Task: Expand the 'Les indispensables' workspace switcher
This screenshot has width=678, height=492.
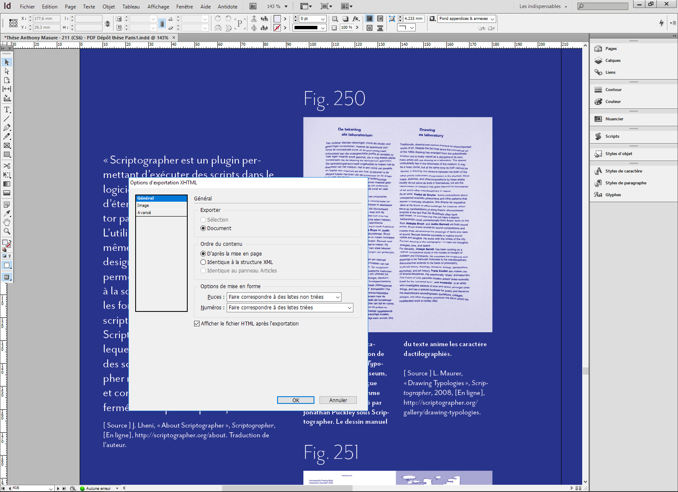Action: click(x=543, y=6)
